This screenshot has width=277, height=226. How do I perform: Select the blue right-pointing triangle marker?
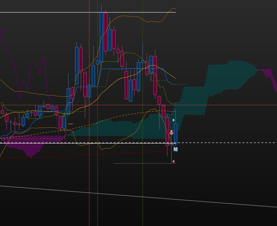[174, 120]
